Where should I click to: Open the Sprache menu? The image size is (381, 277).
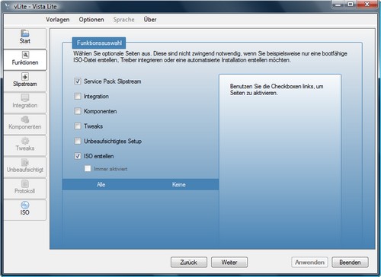click(123, 20)
